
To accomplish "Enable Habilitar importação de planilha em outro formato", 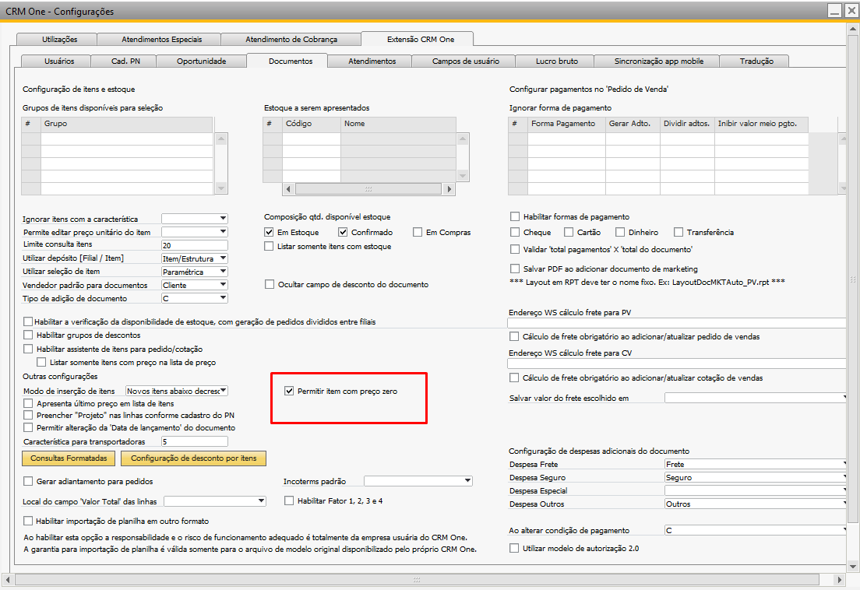I will pos(28,521).
